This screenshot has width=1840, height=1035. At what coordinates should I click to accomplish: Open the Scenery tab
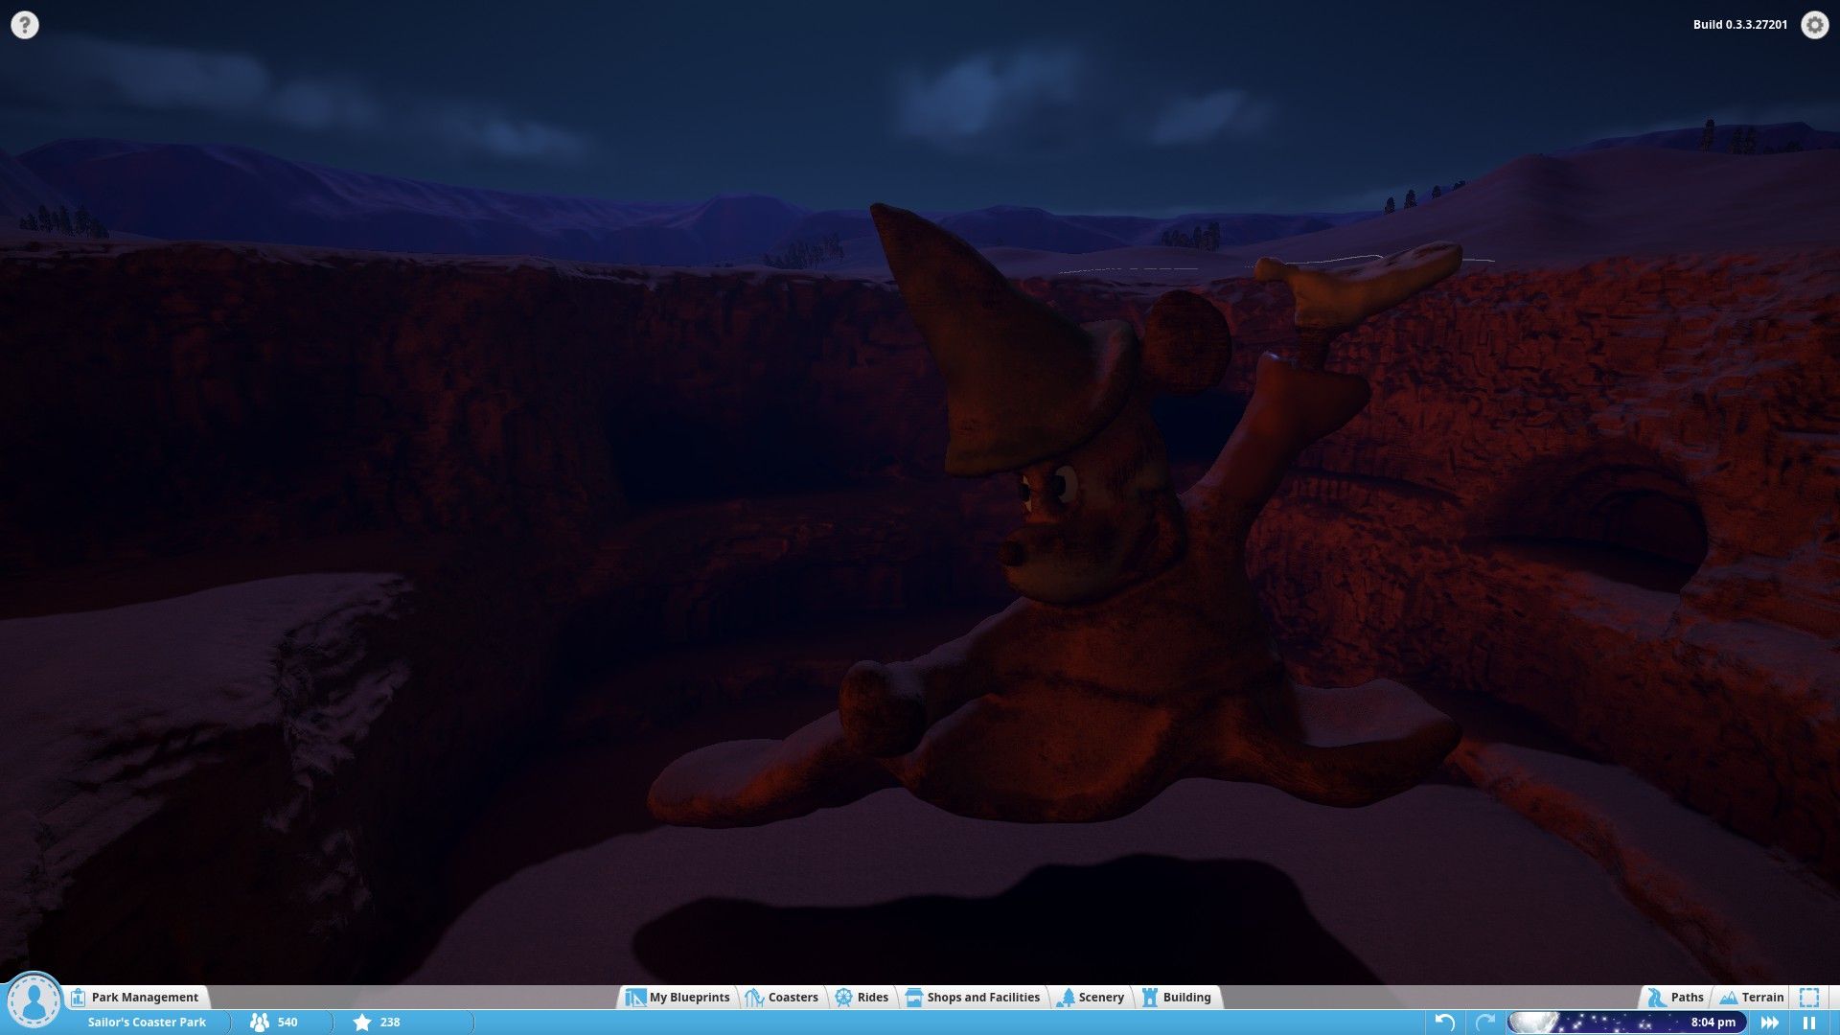[1091, 998]
